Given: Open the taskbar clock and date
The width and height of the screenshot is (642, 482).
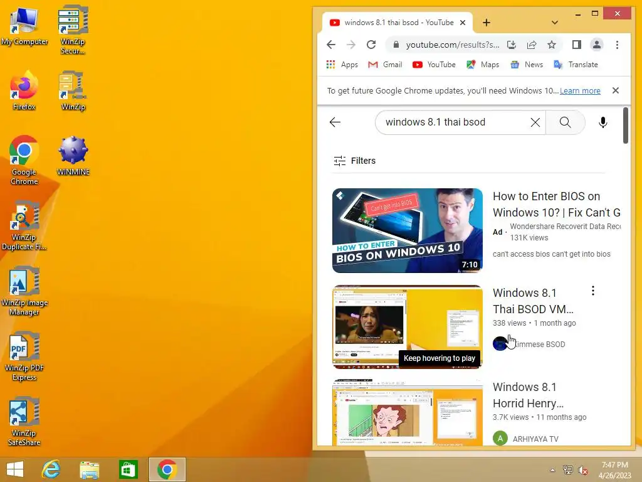Looking at the screenshot, I should click(x=614, y=470).
